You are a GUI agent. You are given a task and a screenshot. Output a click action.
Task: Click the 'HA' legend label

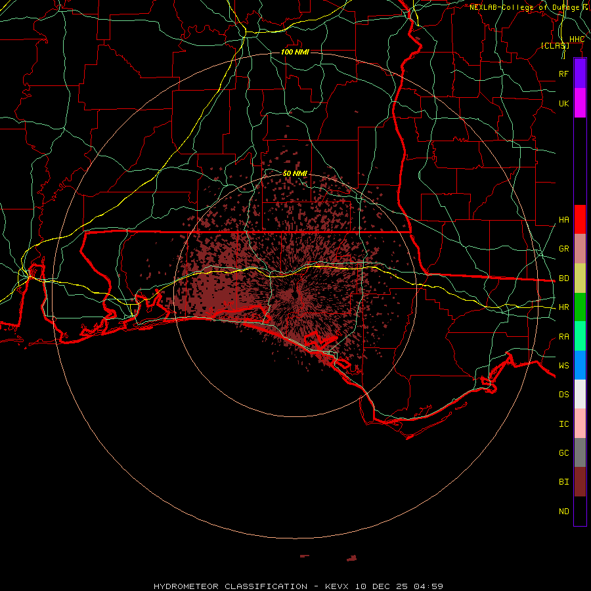(x=563, y=220)
